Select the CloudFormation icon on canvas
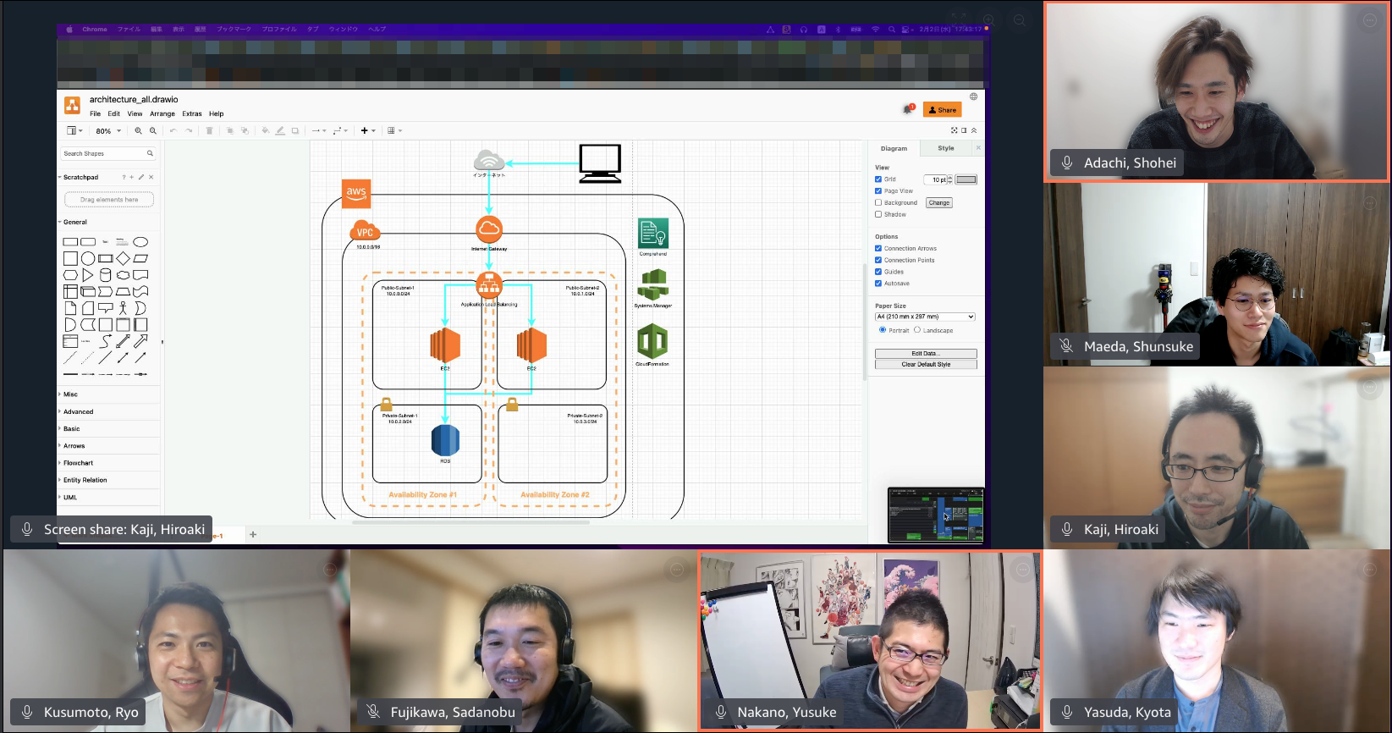Image resolution: width=1392 pixels, height=733 pixels. (x=652, y=342)
